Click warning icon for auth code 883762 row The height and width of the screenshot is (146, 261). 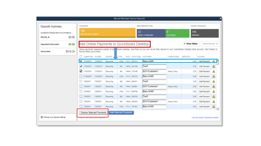pos(214,96)
